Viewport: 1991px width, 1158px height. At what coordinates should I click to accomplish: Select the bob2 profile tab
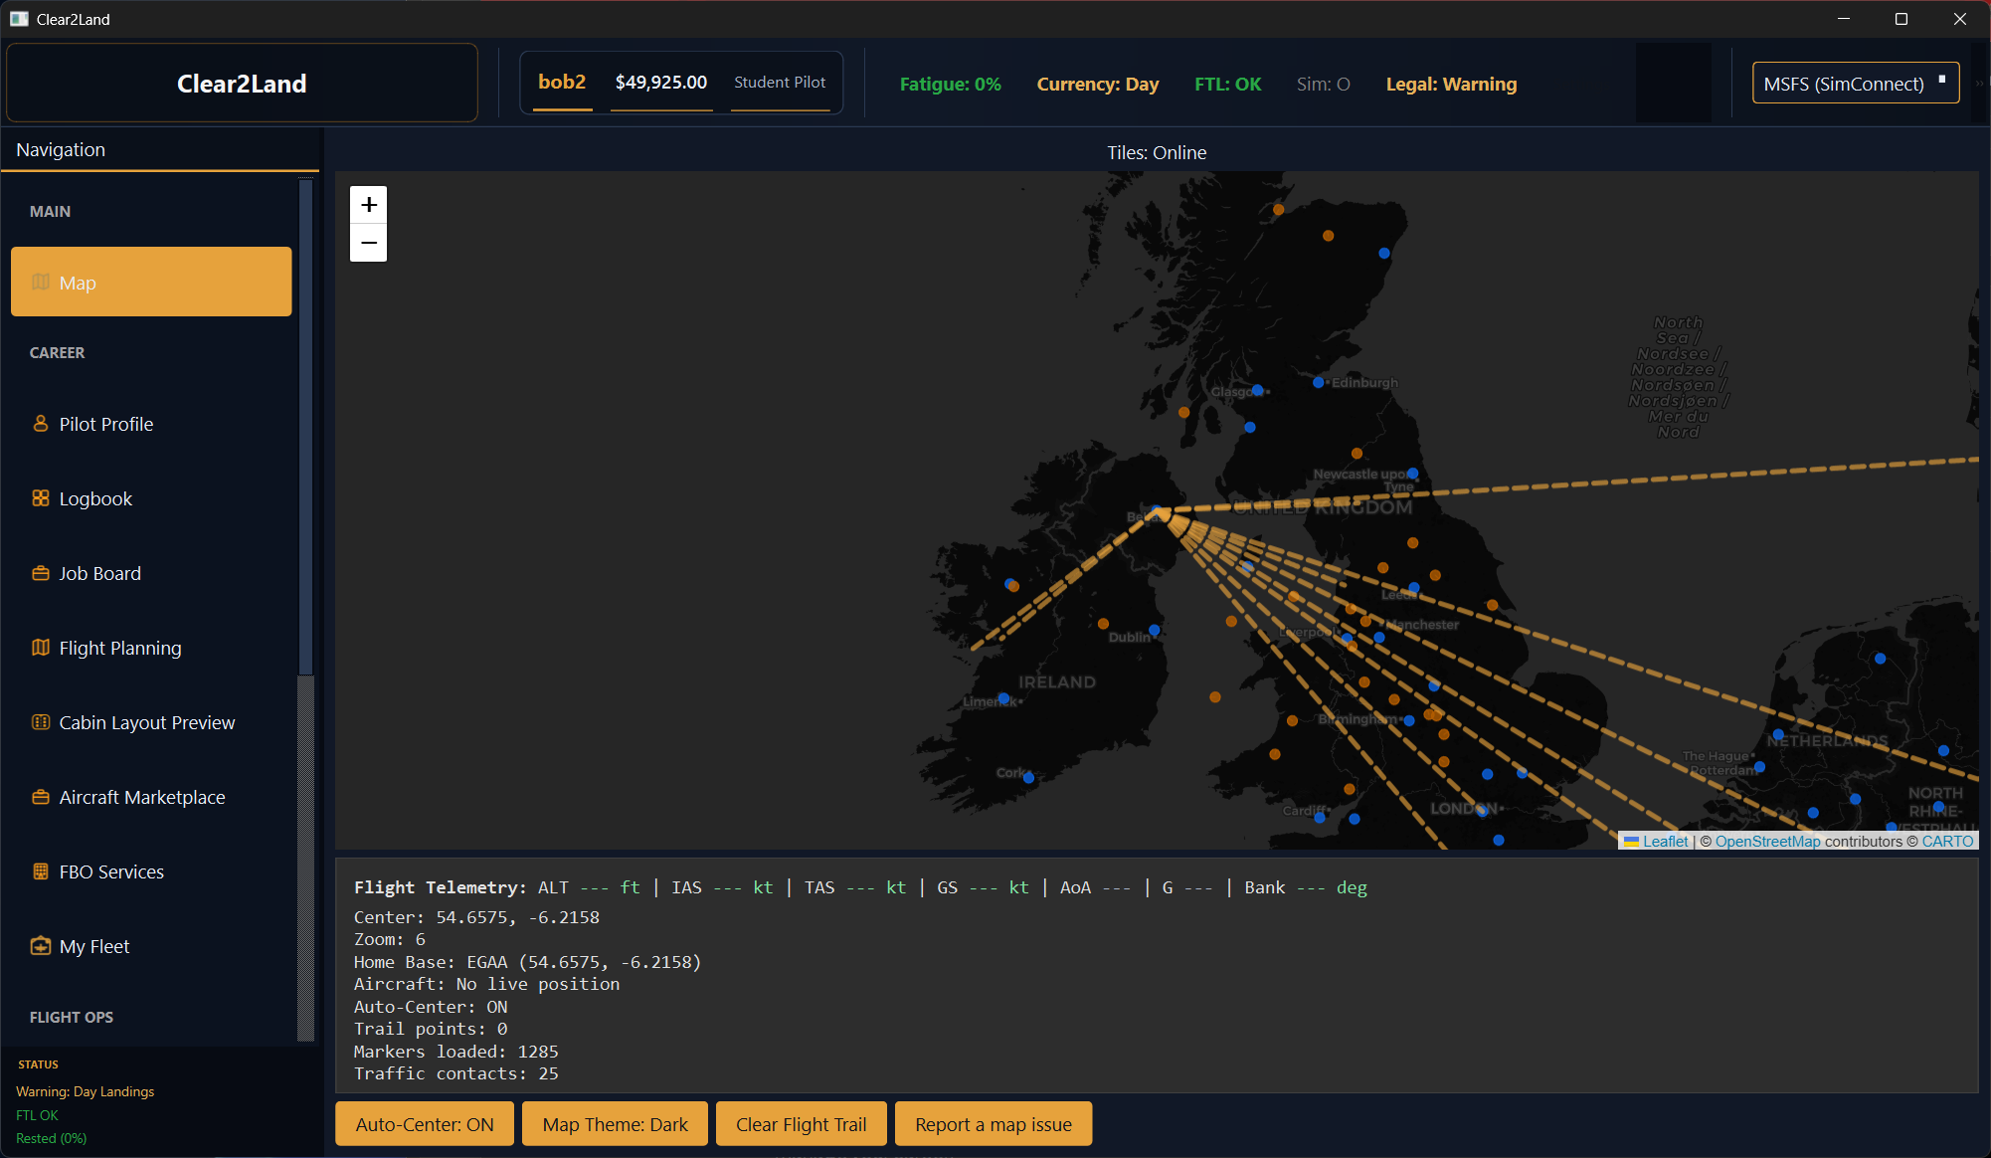point(562,83)
